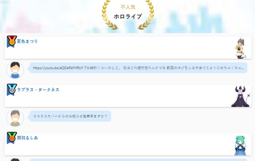Click the 夏色まつり character thumbnail

click(x=241, y=48)
